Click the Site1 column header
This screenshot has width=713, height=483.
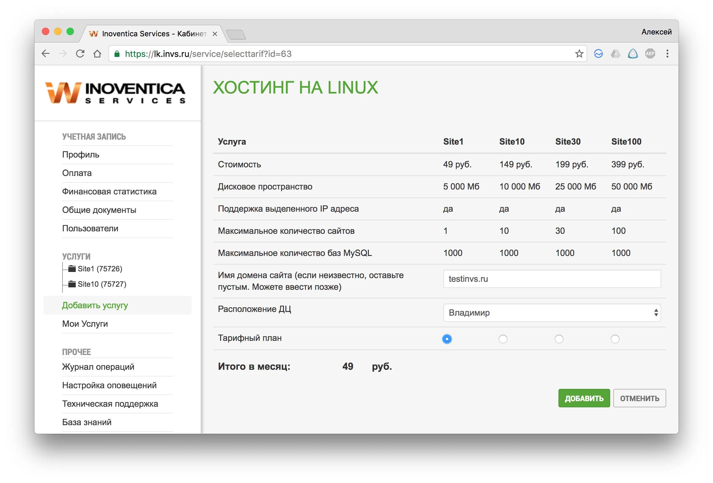[453, 142]
